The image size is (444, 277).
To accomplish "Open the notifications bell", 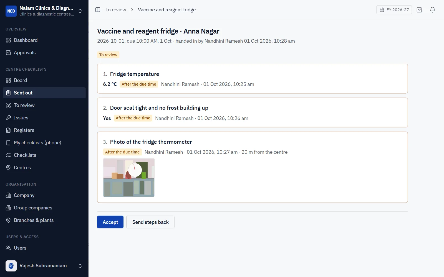I will pos(432,10).
